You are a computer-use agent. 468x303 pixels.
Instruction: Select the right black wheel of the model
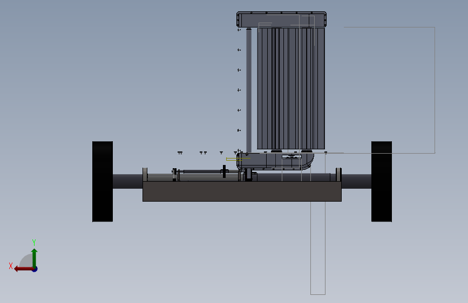point(382,181)
